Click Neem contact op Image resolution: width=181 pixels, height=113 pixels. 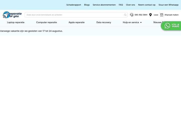tap(147, 5)
